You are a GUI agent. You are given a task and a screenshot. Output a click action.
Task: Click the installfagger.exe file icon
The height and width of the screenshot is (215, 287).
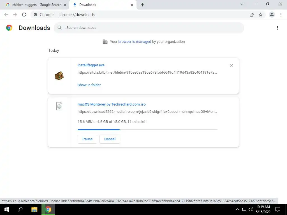click(59, 76)
